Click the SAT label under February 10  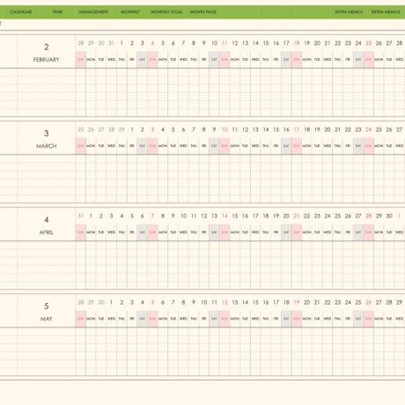[214, 60]
